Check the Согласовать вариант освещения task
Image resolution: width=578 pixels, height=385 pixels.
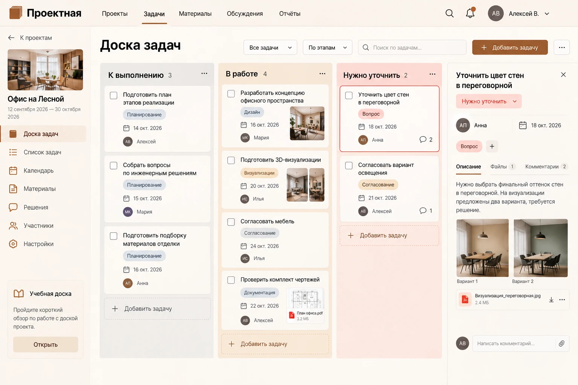pos(349,165)
